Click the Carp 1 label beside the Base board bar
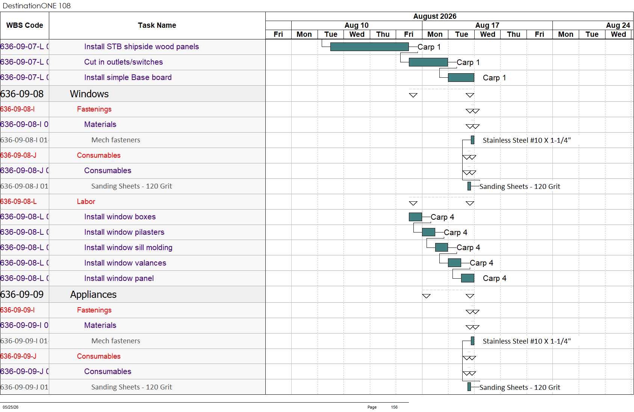Screen dimensions: 634x412 [x=495, y=78]
